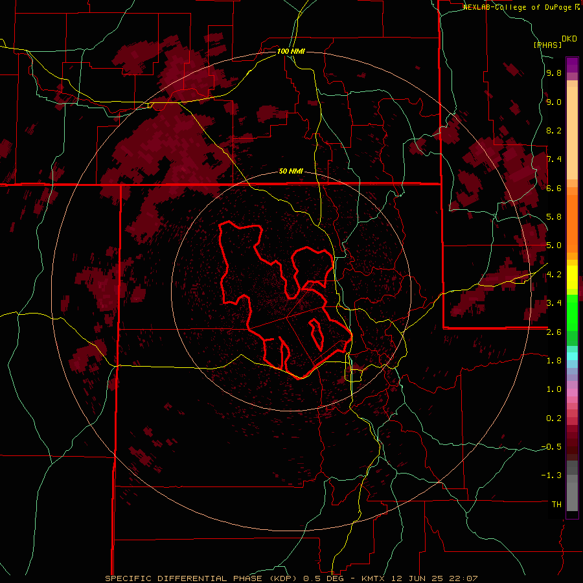The height and width of the screenshot is (583, 583).
Task: Click the 6.6 legend value
Action: (x=554, y=188)
